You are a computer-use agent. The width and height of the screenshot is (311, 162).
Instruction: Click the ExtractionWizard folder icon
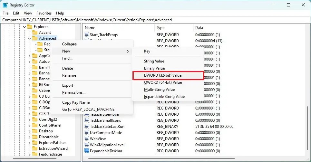click(x=35, y=148)
